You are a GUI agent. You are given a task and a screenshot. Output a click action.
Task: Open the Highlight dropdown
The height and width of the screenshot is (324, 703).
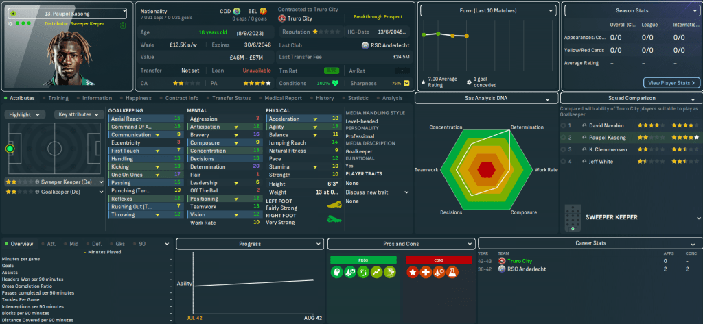click(24, 114)
